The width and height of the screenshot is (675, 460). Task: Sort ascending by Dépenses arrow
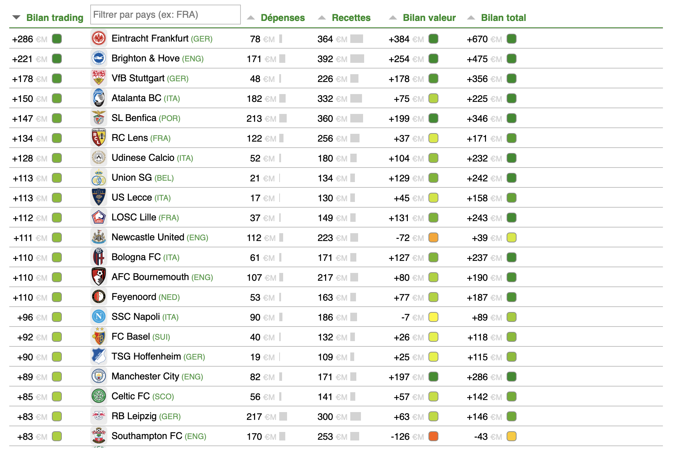click(x=251, y=18)
